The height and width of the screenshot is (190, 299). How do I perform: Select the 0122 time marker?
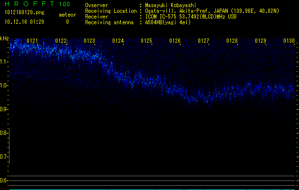click(61, 41)
